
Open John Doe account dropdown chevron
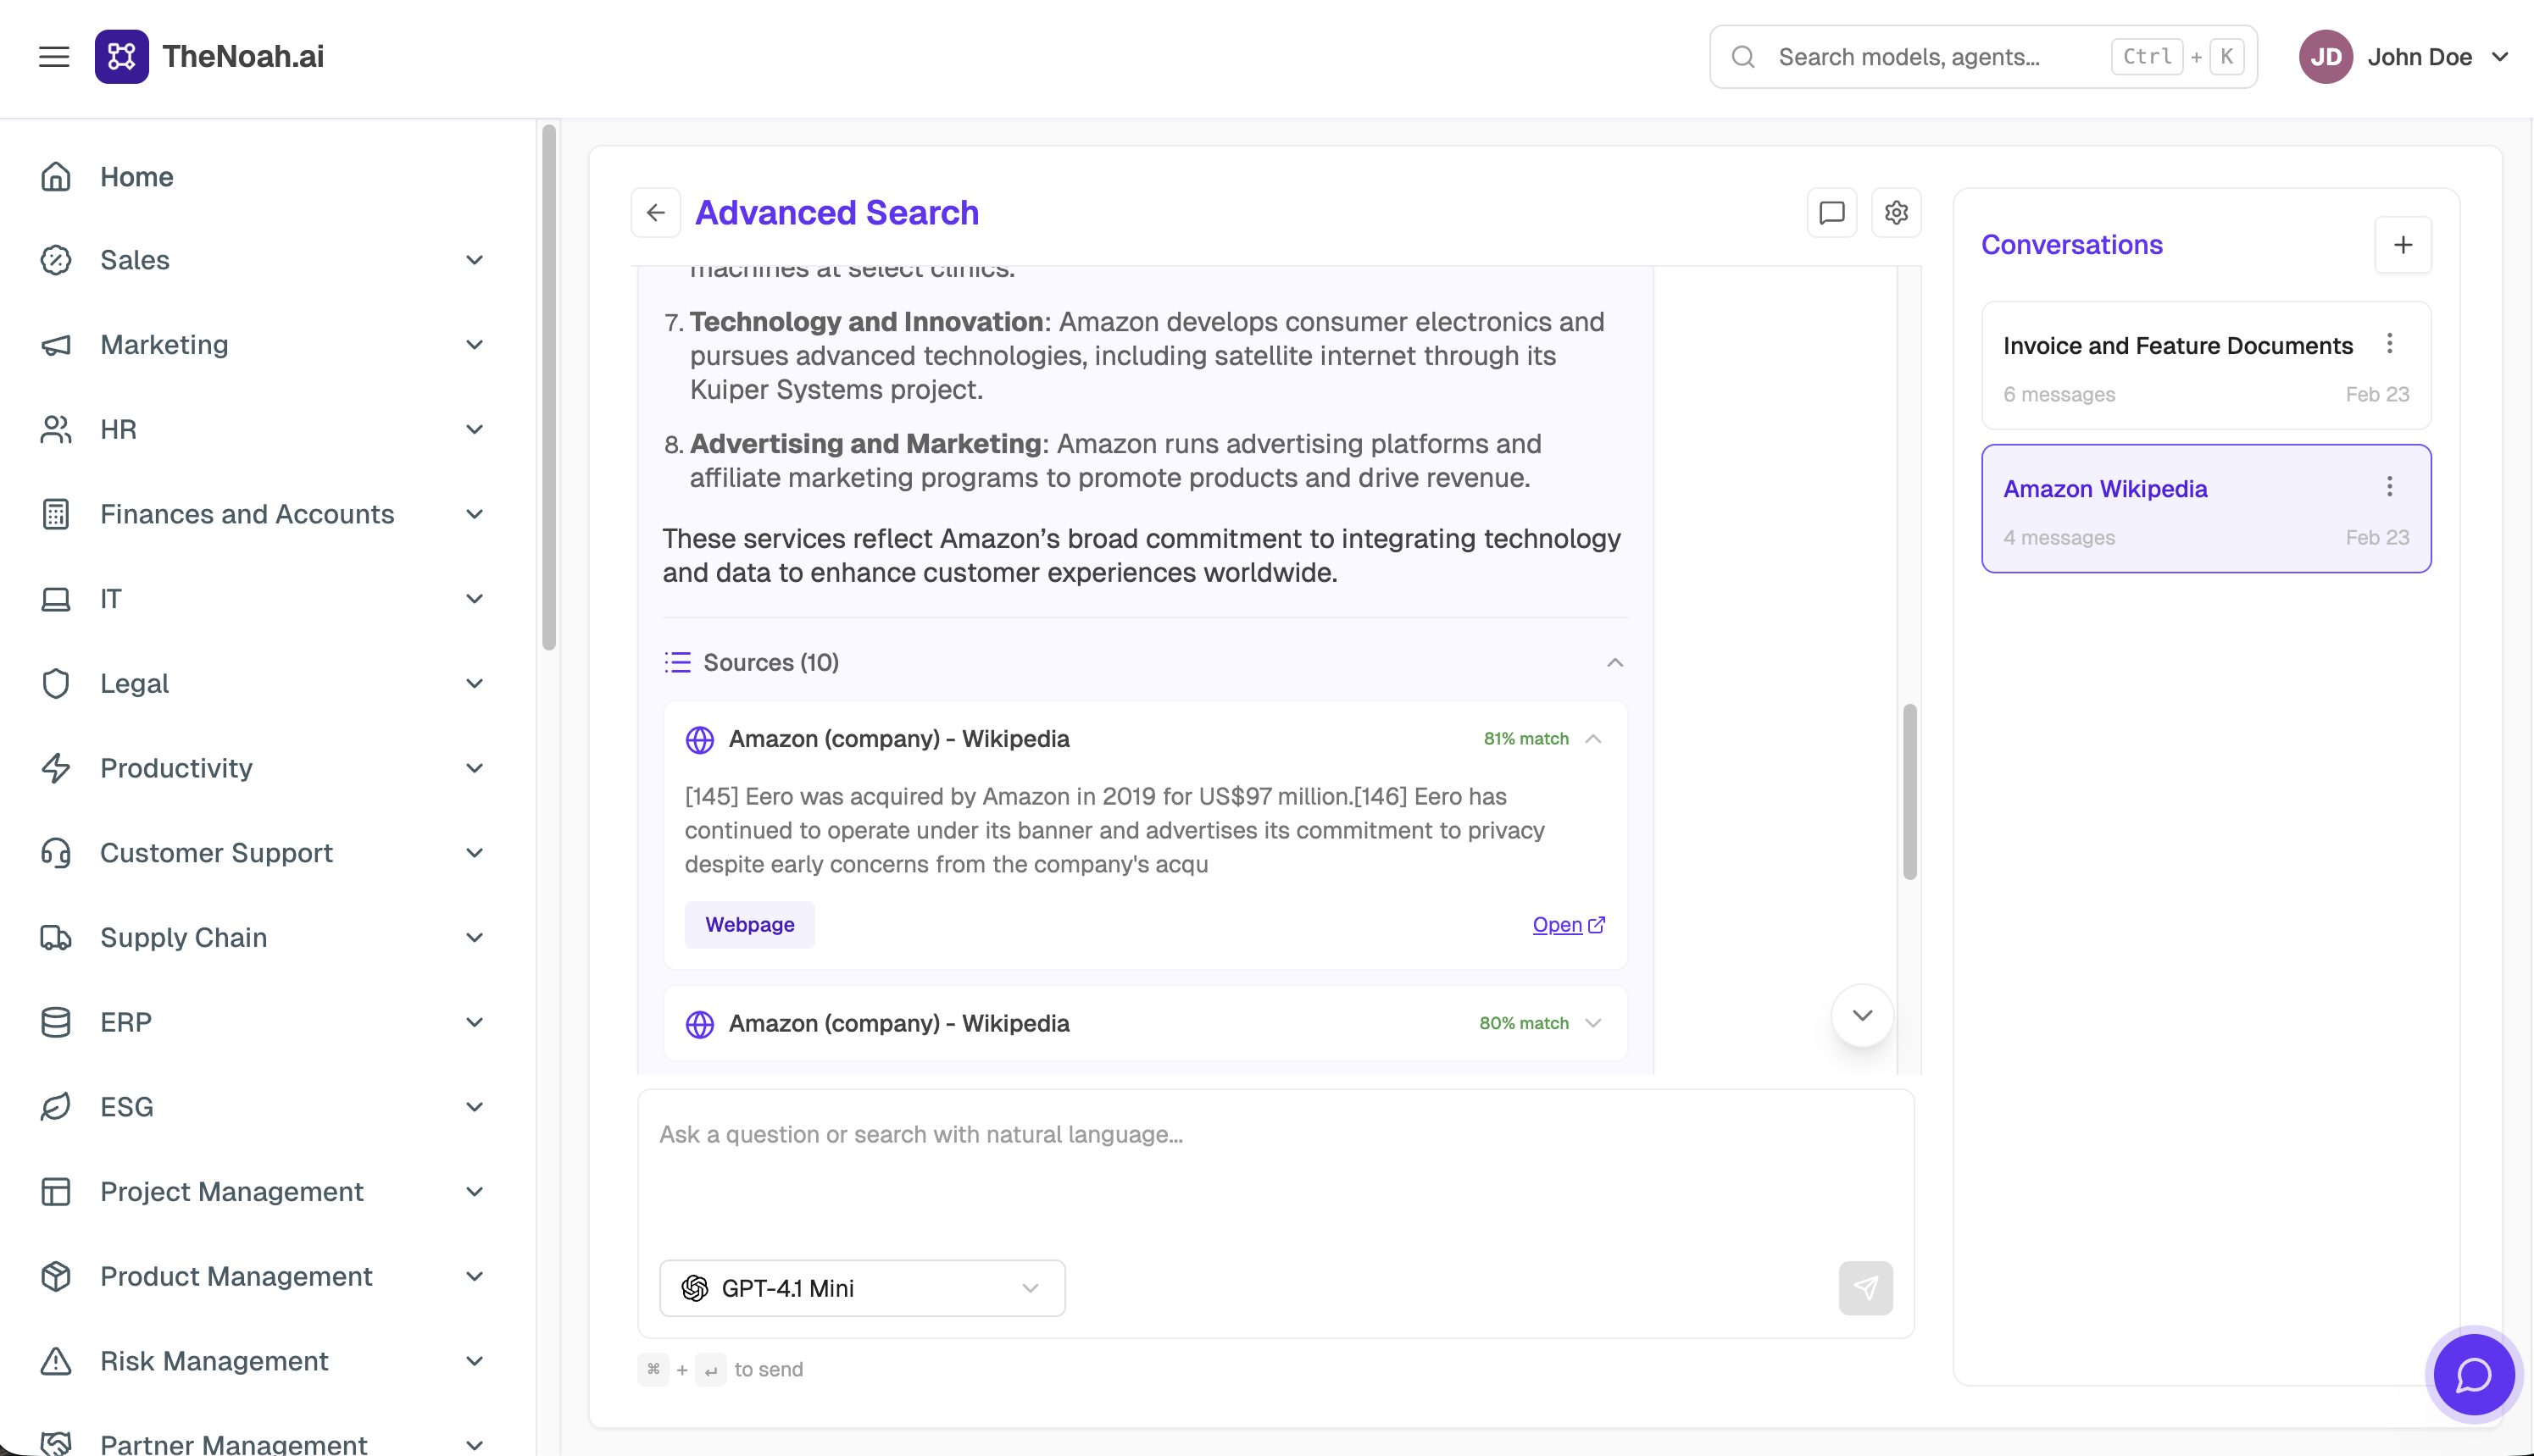point(2499,57)
